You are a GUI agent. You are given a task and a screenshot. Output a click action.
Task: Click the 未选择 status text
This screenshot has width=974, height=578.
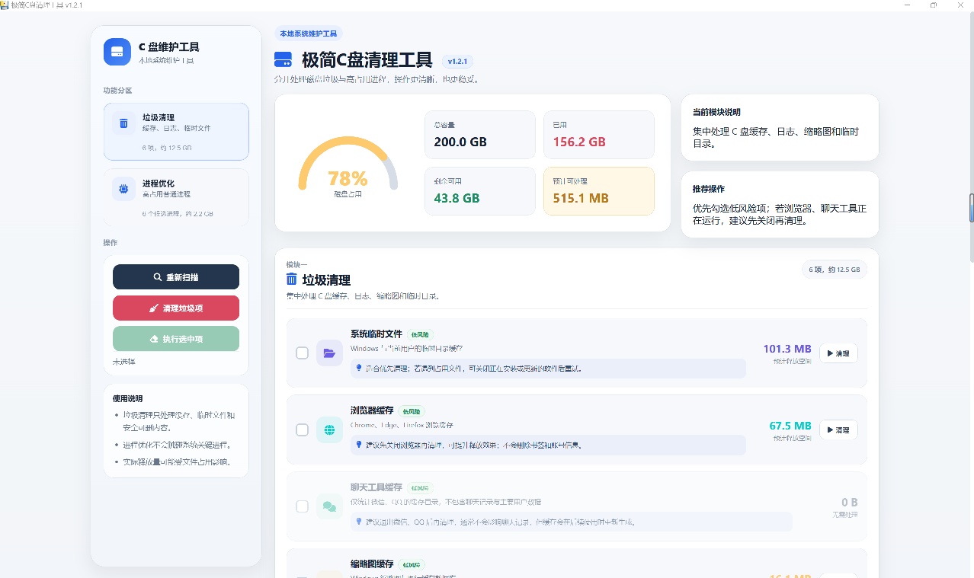tap(123, 362)
